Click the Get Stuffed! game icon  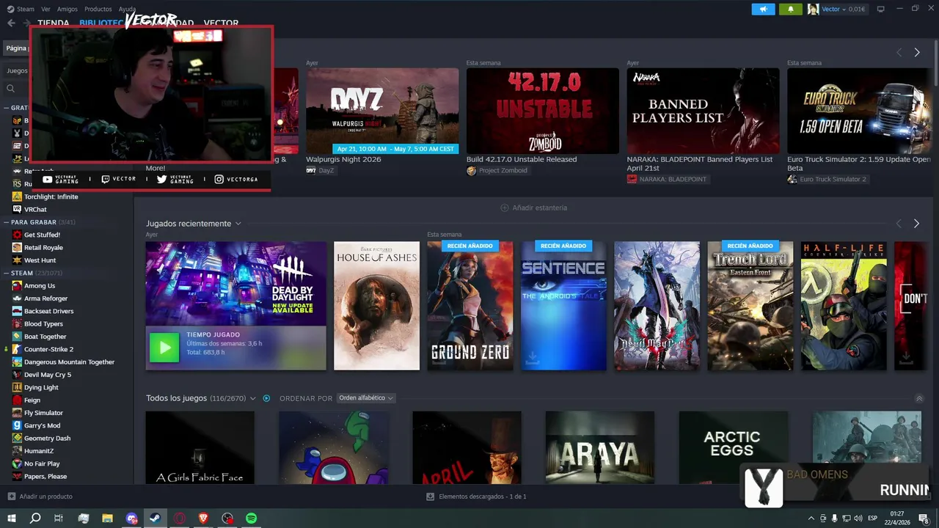(18, 235)
